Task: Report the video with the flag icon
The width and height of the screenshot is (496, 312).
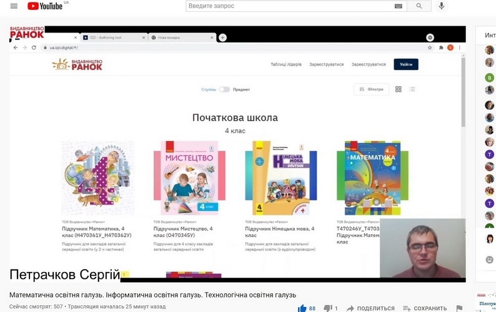Action: 459,308
